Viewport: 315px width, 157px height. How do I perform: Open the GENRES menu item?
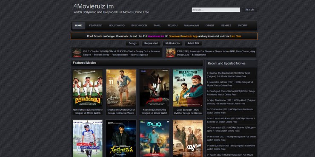pyautogui.click(x=226, y=25)
